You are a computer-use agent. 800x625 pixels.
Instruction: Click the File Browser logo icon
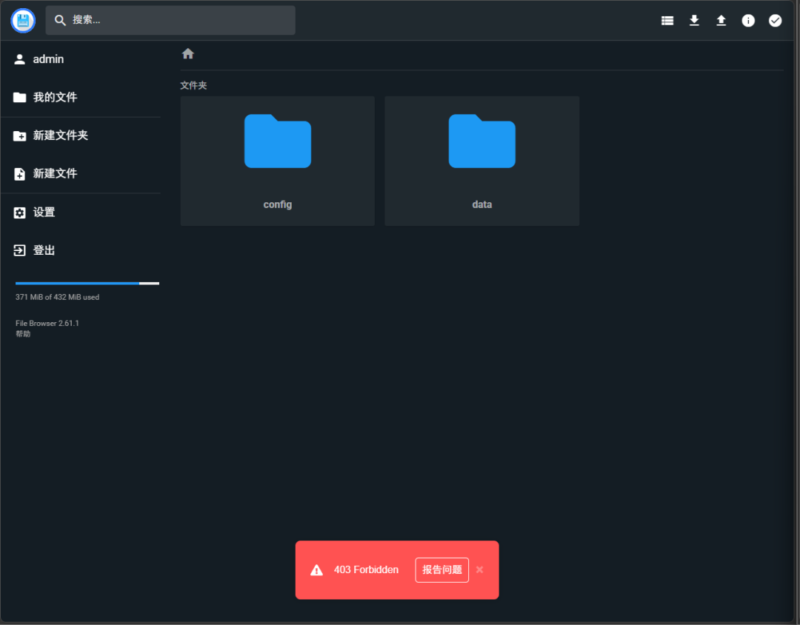[23, 21]
